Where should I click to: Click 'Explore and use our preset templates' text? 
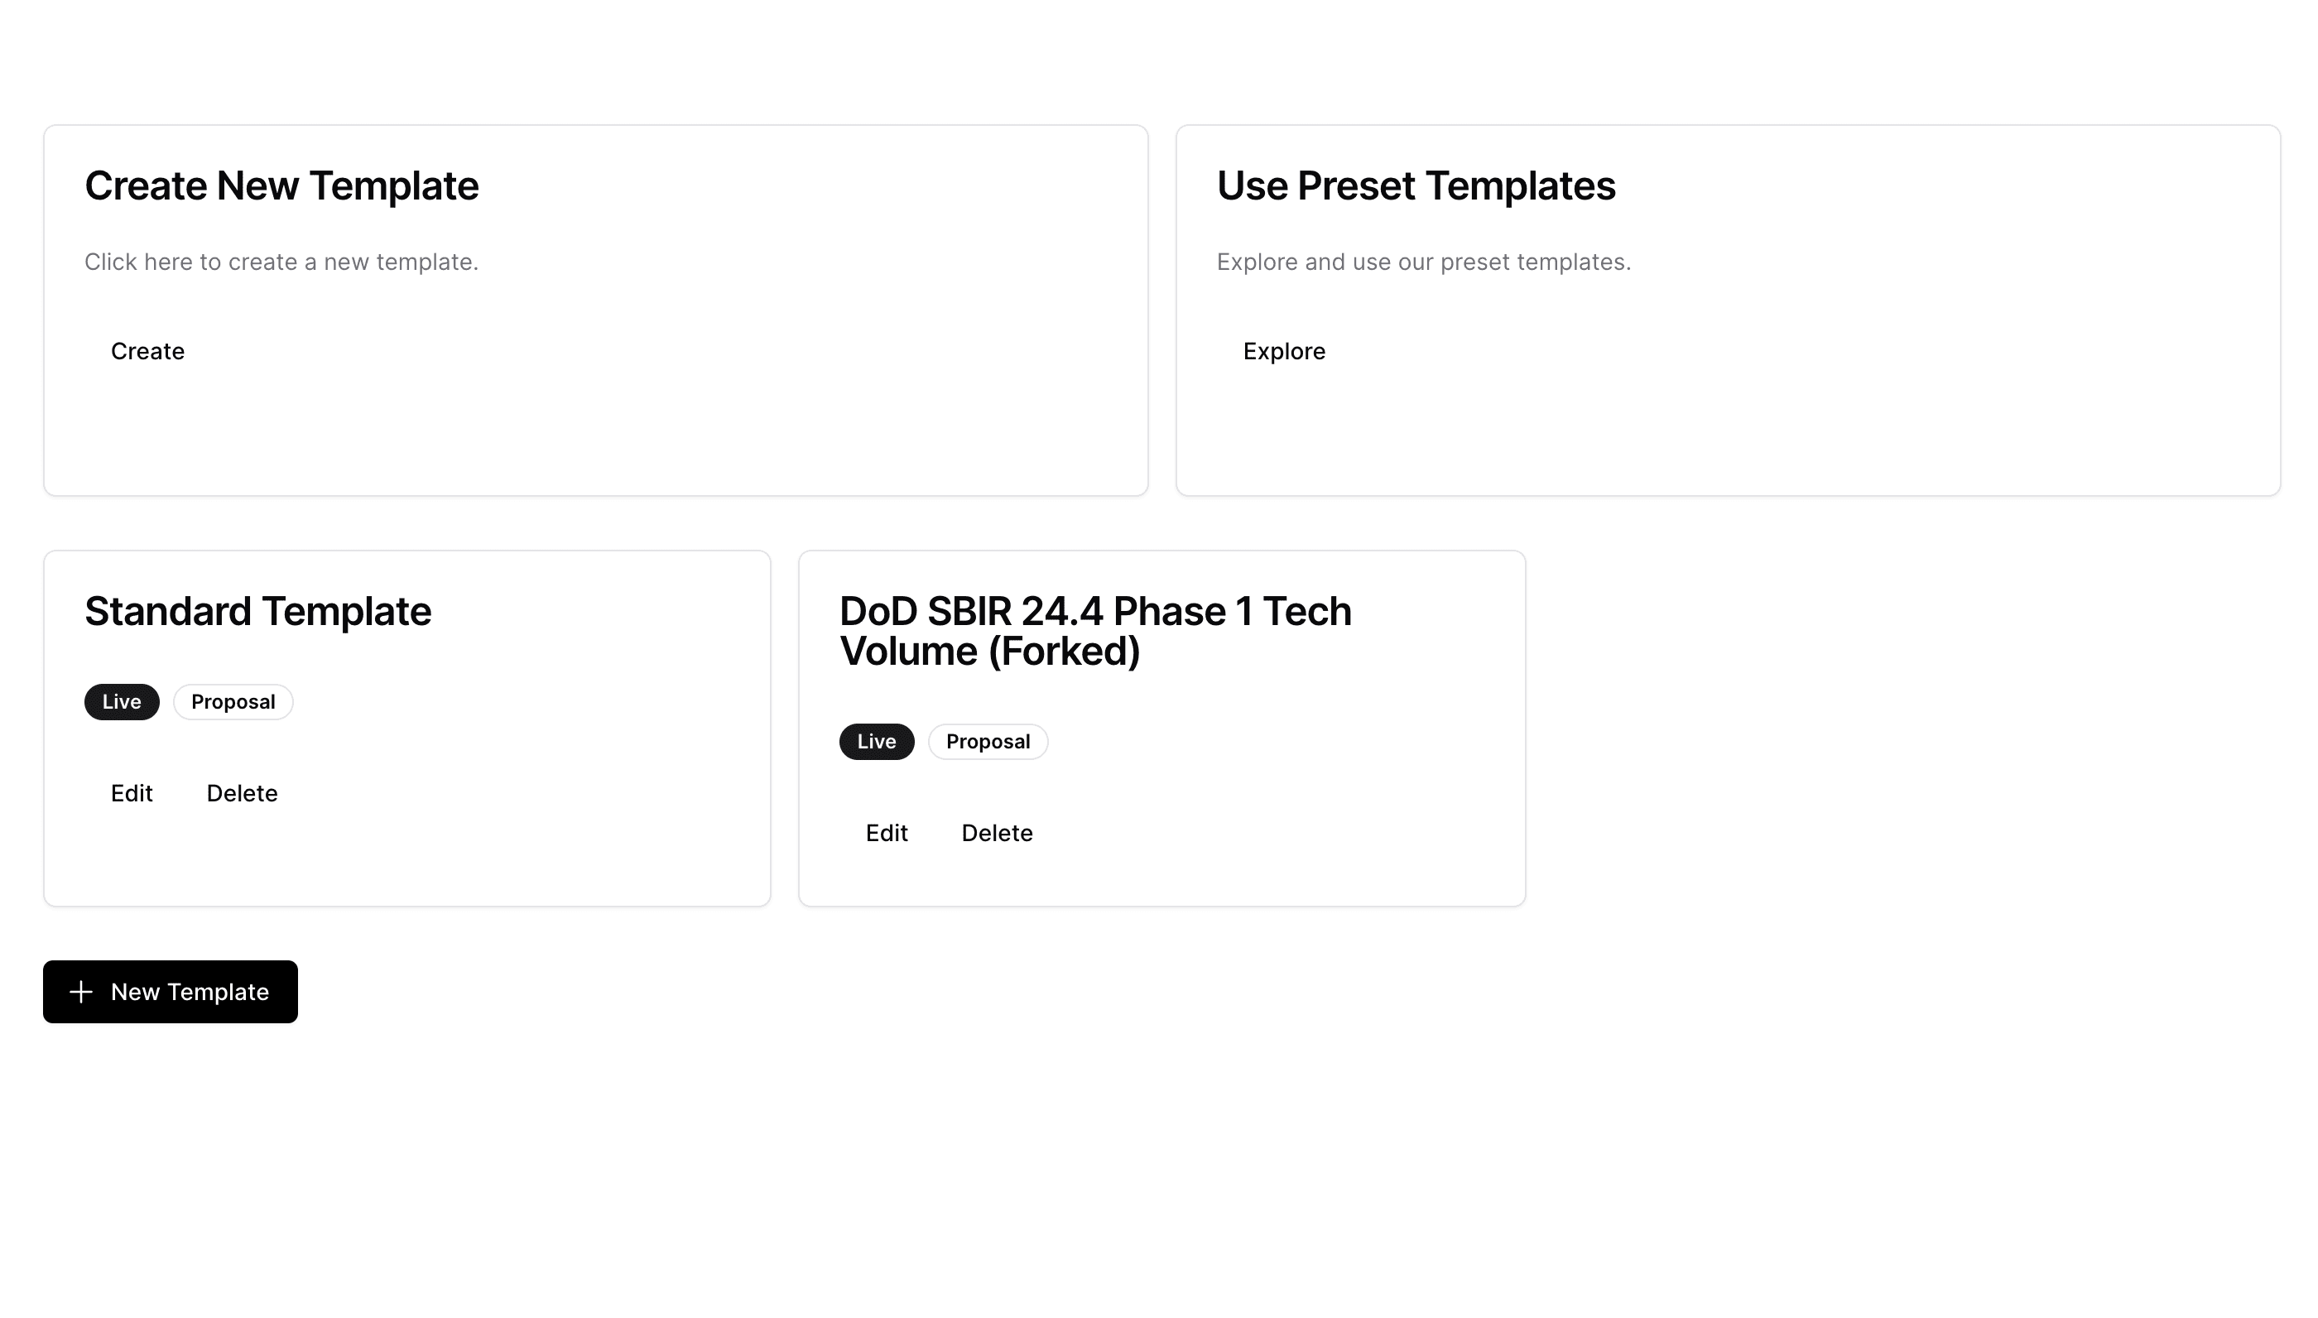tap(1424, 262)
